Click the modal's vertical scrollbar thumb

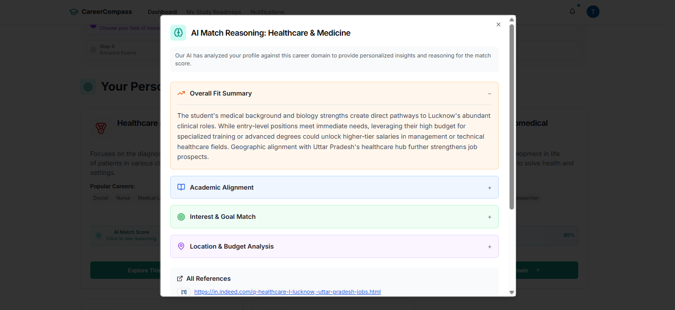(512, 116)
